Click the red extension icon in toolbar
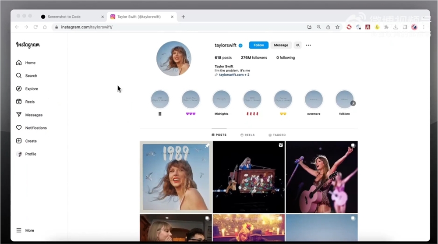This screenshot has width=438, height=244. click(x=349, y=27)
